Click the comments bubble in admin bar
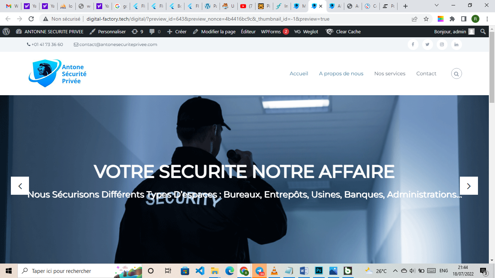Screen dimensions: 495x278 [155, 31]
